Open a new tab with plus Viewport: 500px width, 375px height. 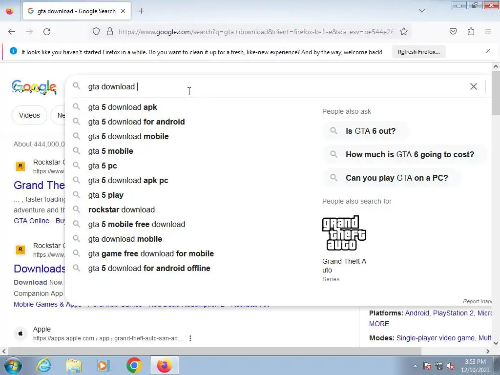(x=142, y=11)
